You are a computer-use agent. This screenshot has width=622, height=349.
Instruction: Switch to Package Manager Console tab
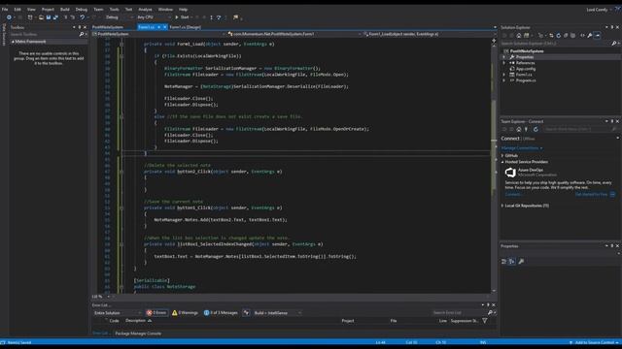[138, 333]
